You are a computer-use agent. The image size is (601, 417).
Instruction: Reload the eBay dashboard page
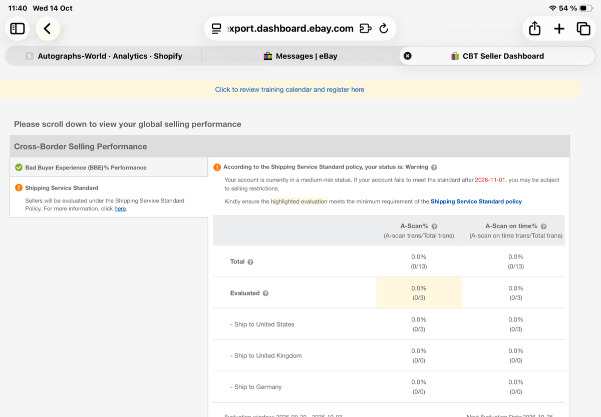tap(384, 28)
